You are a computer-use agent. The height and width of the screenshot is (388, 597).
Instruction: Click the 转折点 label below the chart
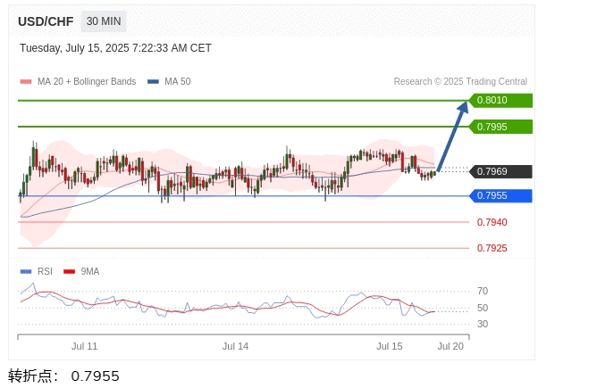coord(33,376)
